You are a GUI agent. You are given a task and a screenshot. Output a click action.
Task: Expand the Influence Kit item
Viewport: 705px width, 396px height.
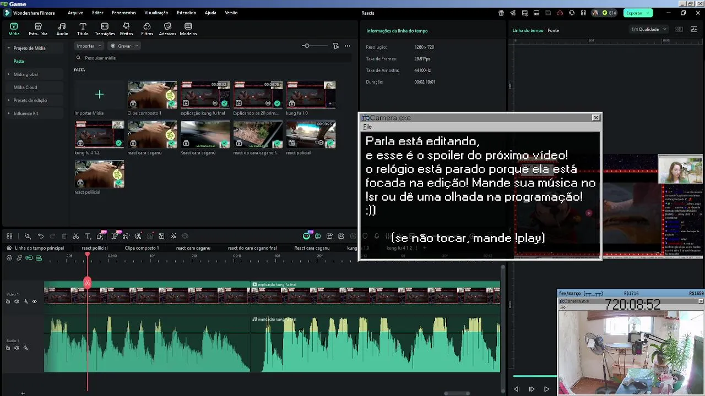tap(9, 113)
